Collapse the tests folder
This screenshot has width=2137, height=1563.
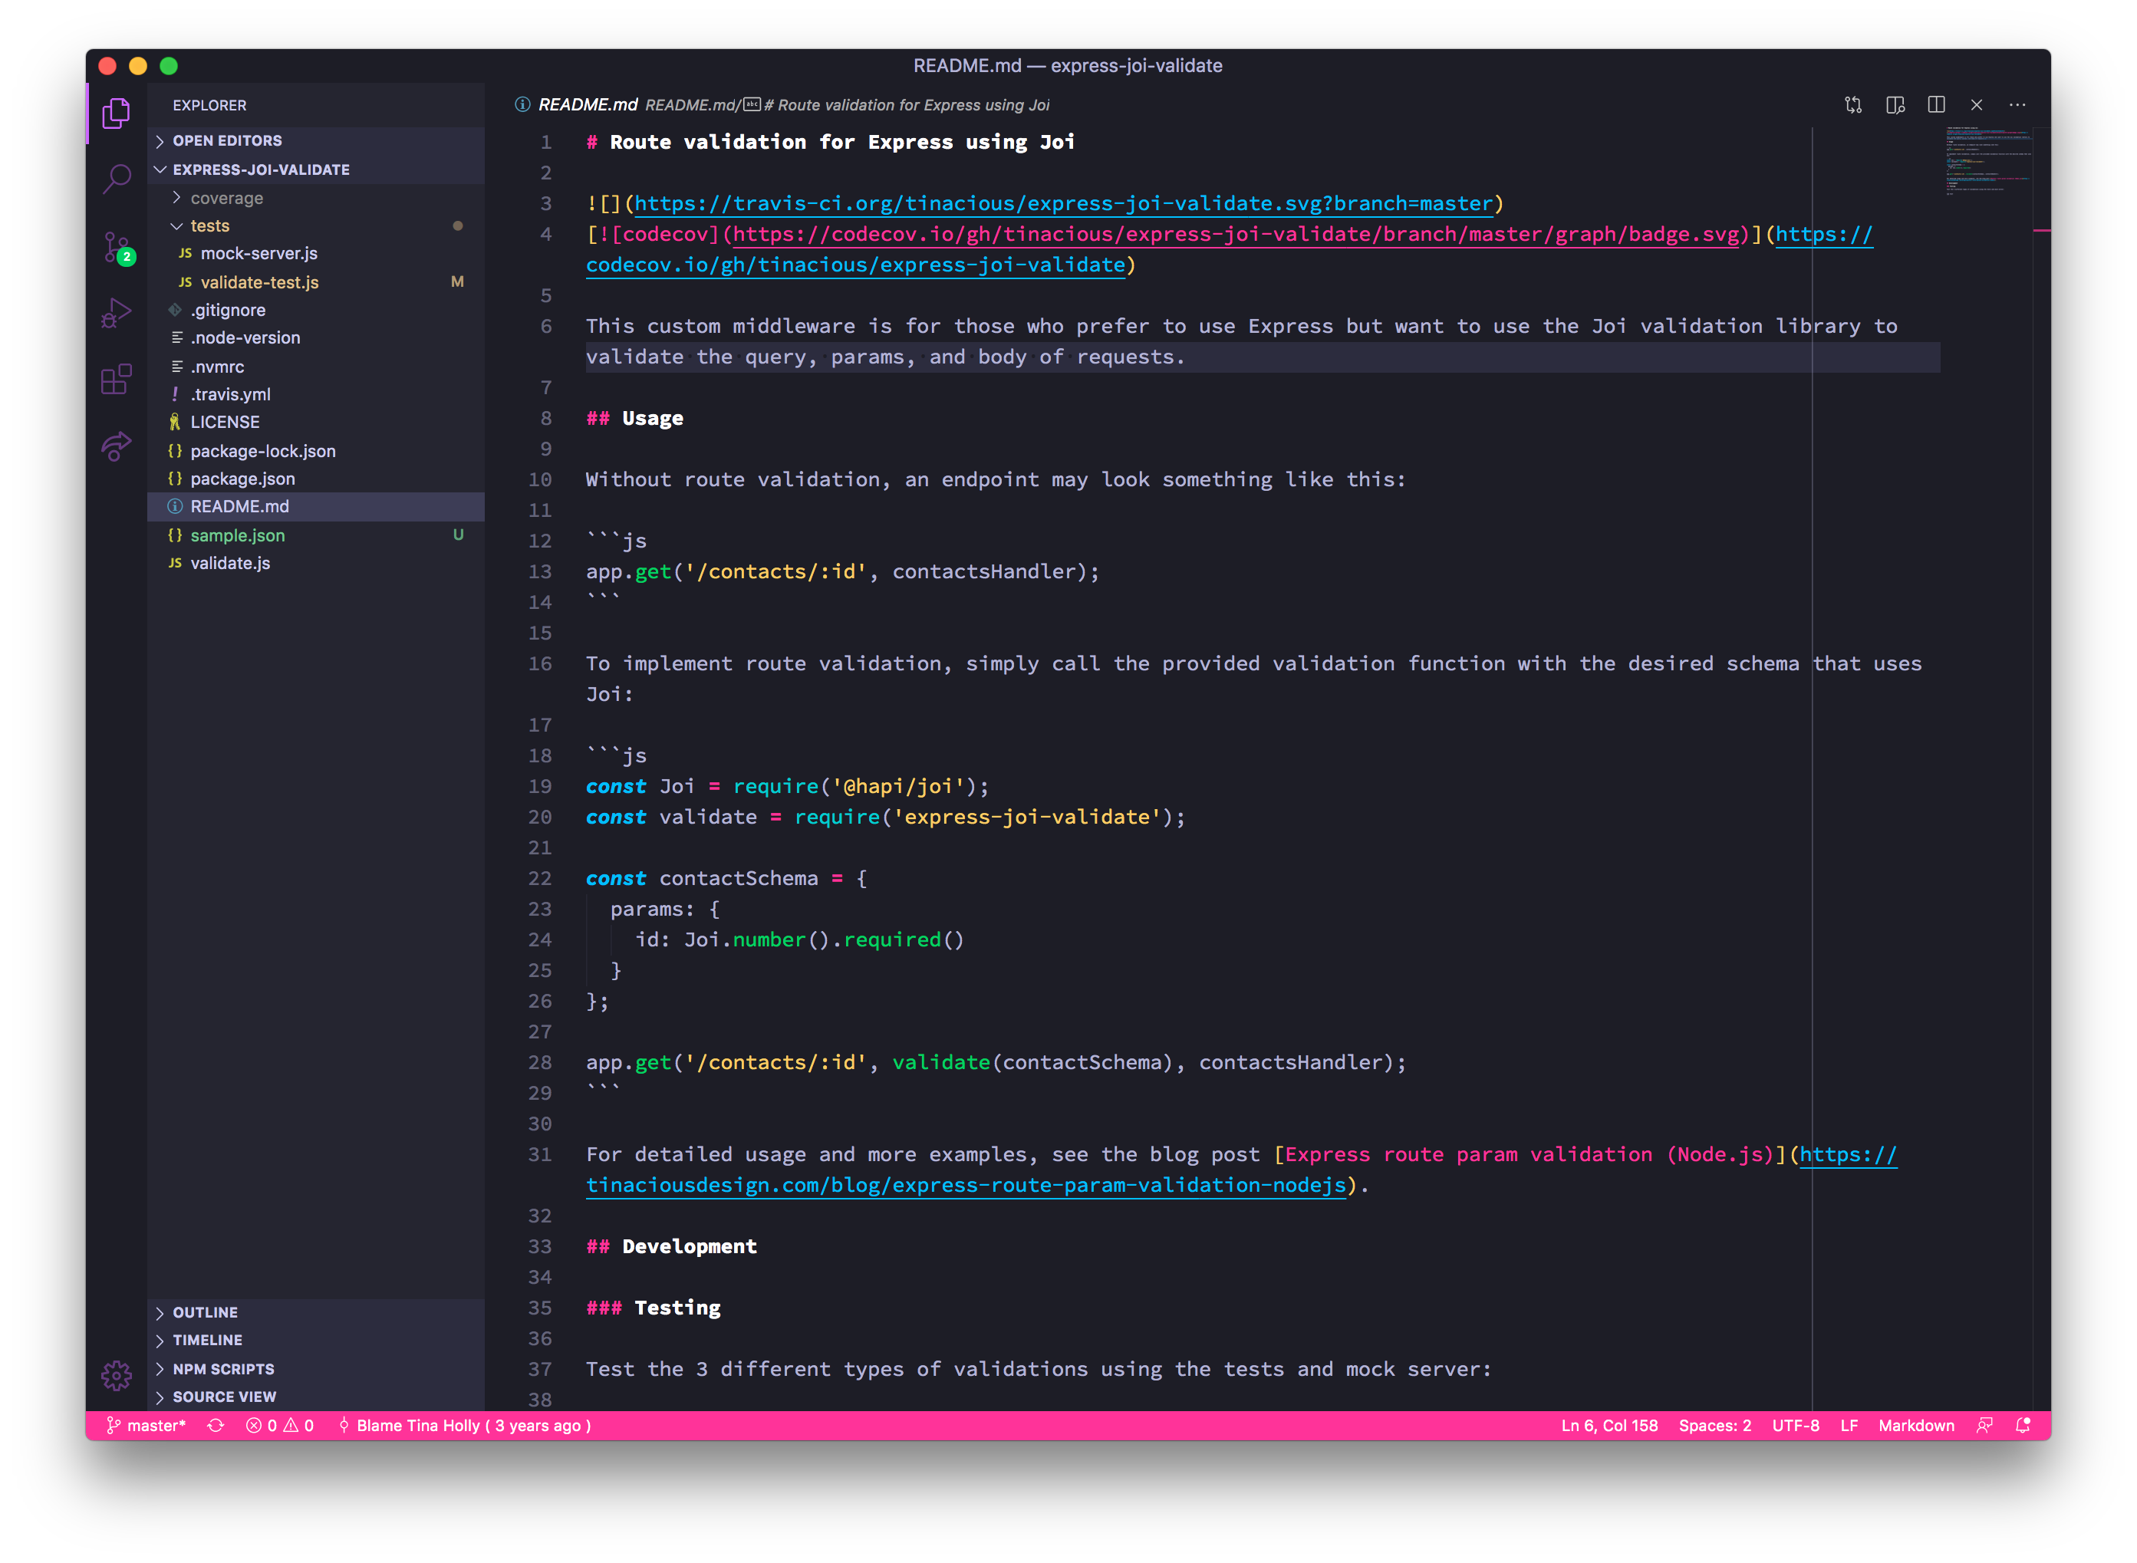pyautogui.click(x=209, y=226)
